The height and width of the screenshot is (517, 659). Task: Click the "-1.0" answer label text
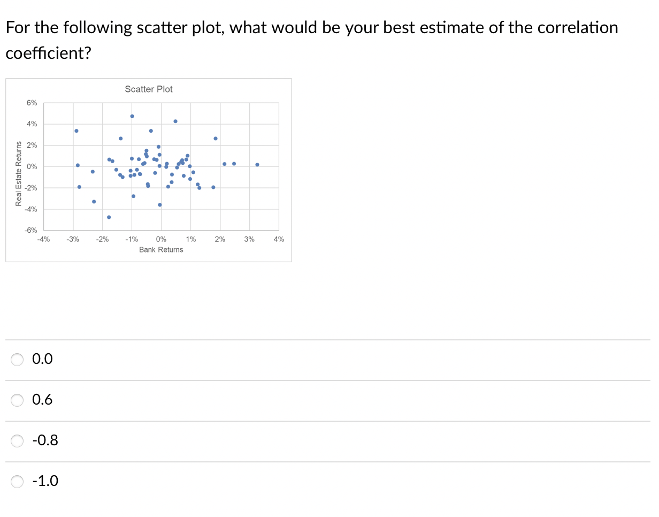45,481
